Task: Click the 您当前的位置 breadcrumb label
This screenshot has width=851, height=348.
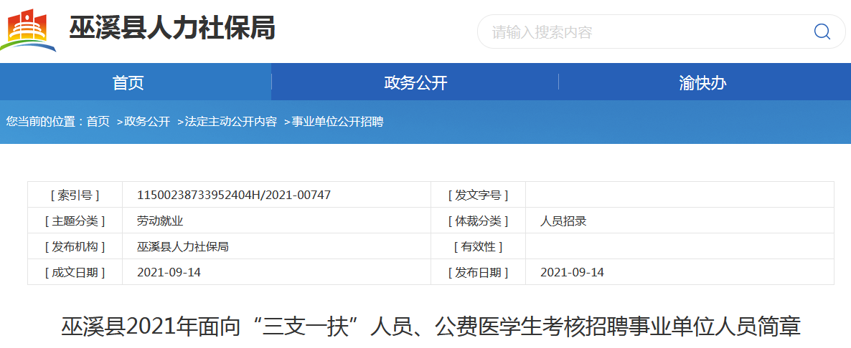Action: click(x=46, y=122)
